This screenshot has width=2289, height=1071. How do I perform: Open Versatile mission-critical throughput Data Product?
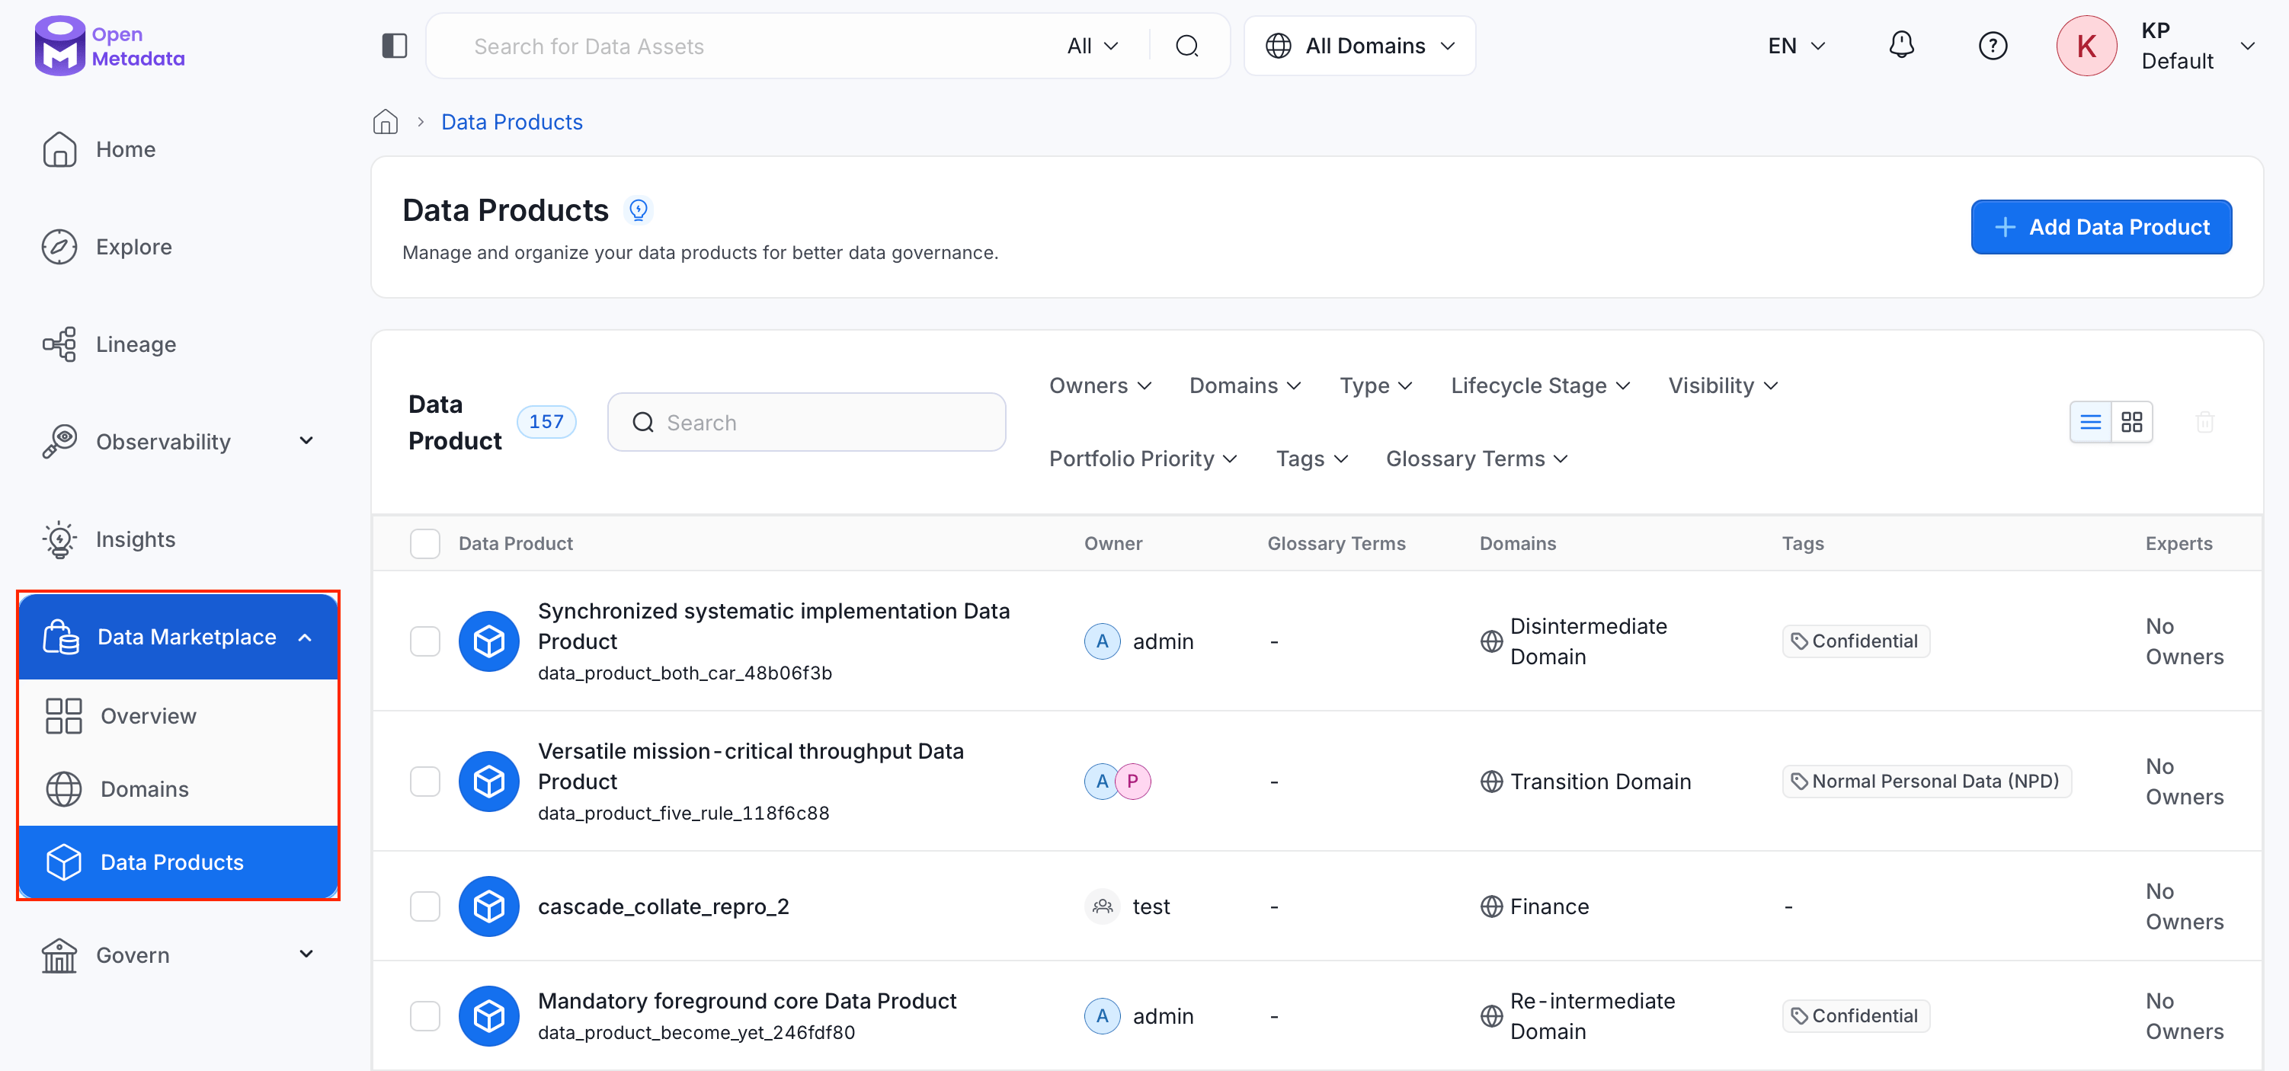point(750,766)
